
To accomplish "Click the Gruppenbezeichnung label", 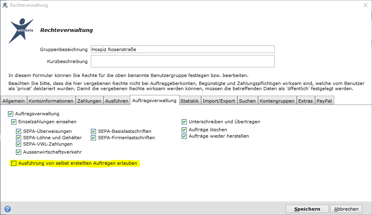I will pos(64,49).
